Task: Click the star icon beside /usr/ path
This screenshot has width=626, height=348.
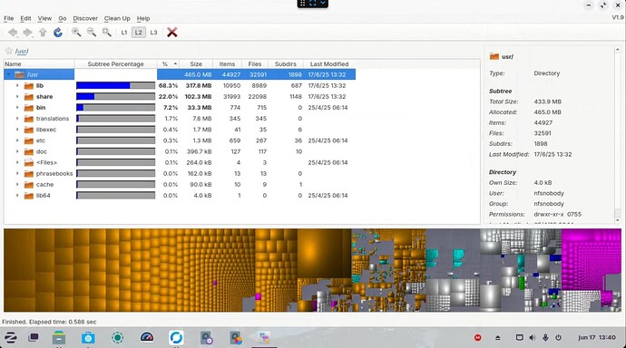Action: 8,51
